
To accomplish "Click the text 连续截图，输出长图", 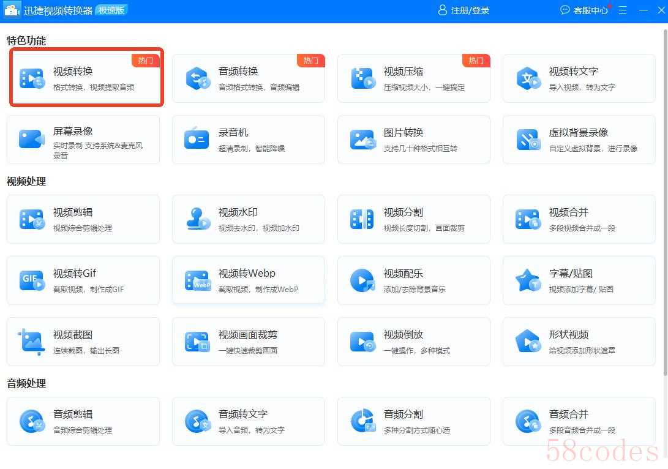I will tap(86, 351).
